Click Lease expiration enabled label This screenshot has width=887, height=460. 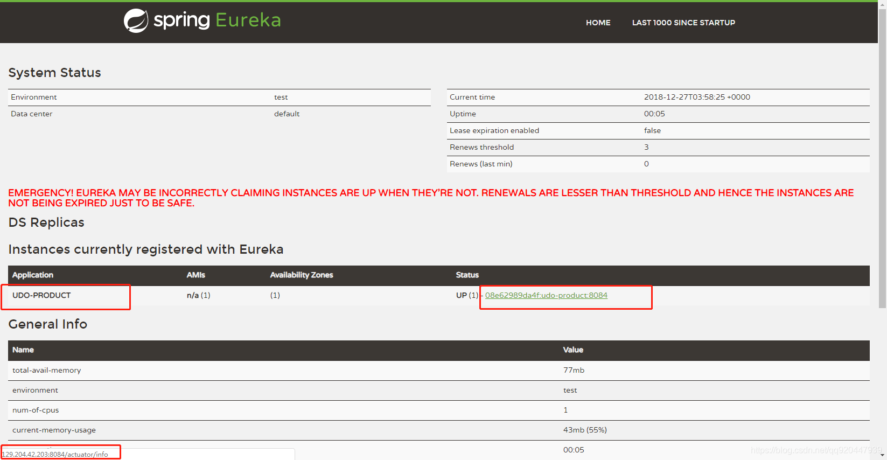(x=494, y=130)
